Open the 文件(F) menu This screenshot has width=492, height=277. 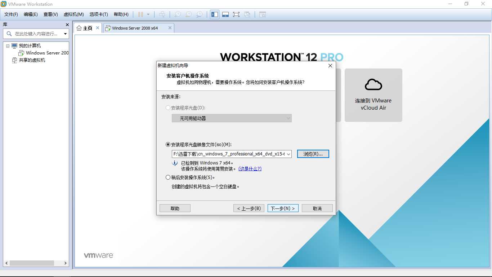pyautogui.click(x=11, y=14)
